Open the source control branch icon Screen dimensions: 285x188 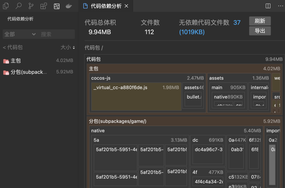[x=31, y=6]
